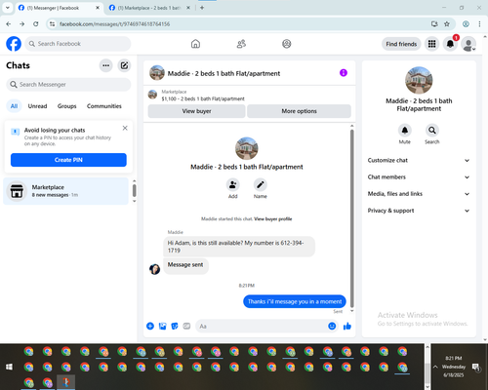The image size is (488, 390).
Task: Mute conversation with bell icon
Action: pyautogui.click(x=405, y=131)
